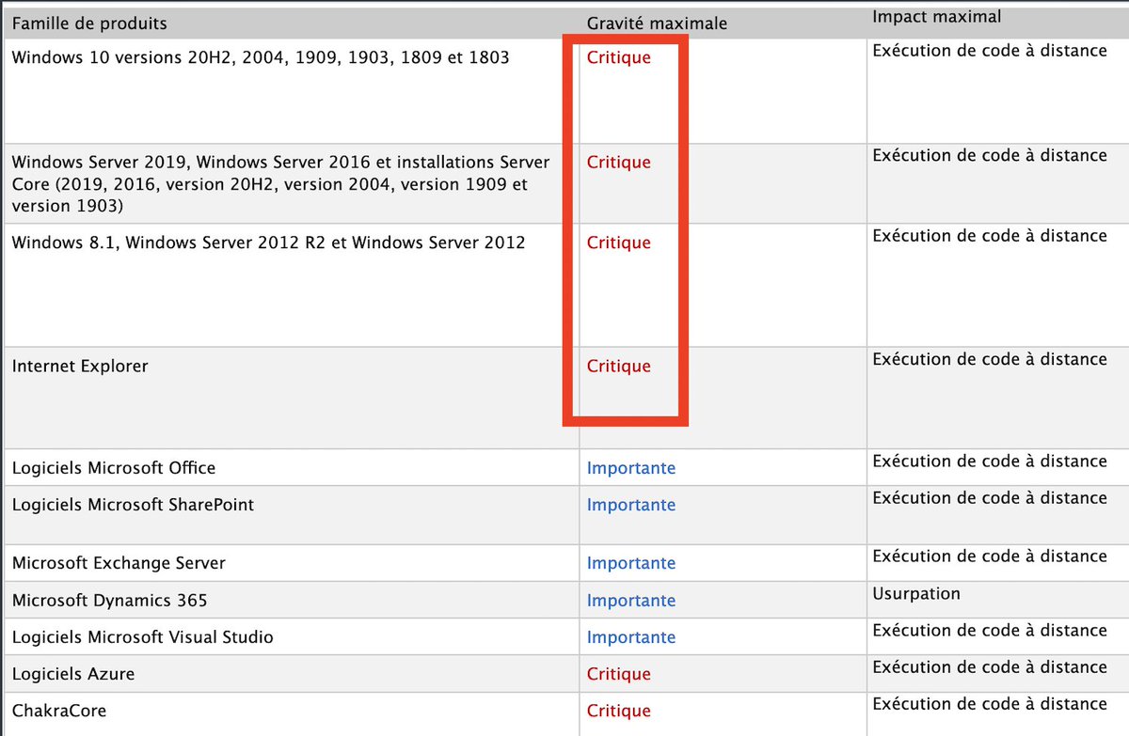Click the impact text for Logiciels Microsoft SharePoint

click(990, 498)
